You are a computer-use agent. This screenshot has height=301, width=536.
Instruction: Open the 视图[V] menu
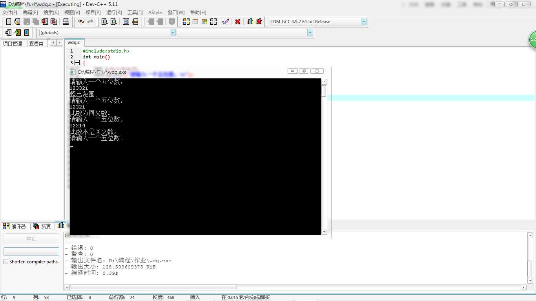pos(72,13)
